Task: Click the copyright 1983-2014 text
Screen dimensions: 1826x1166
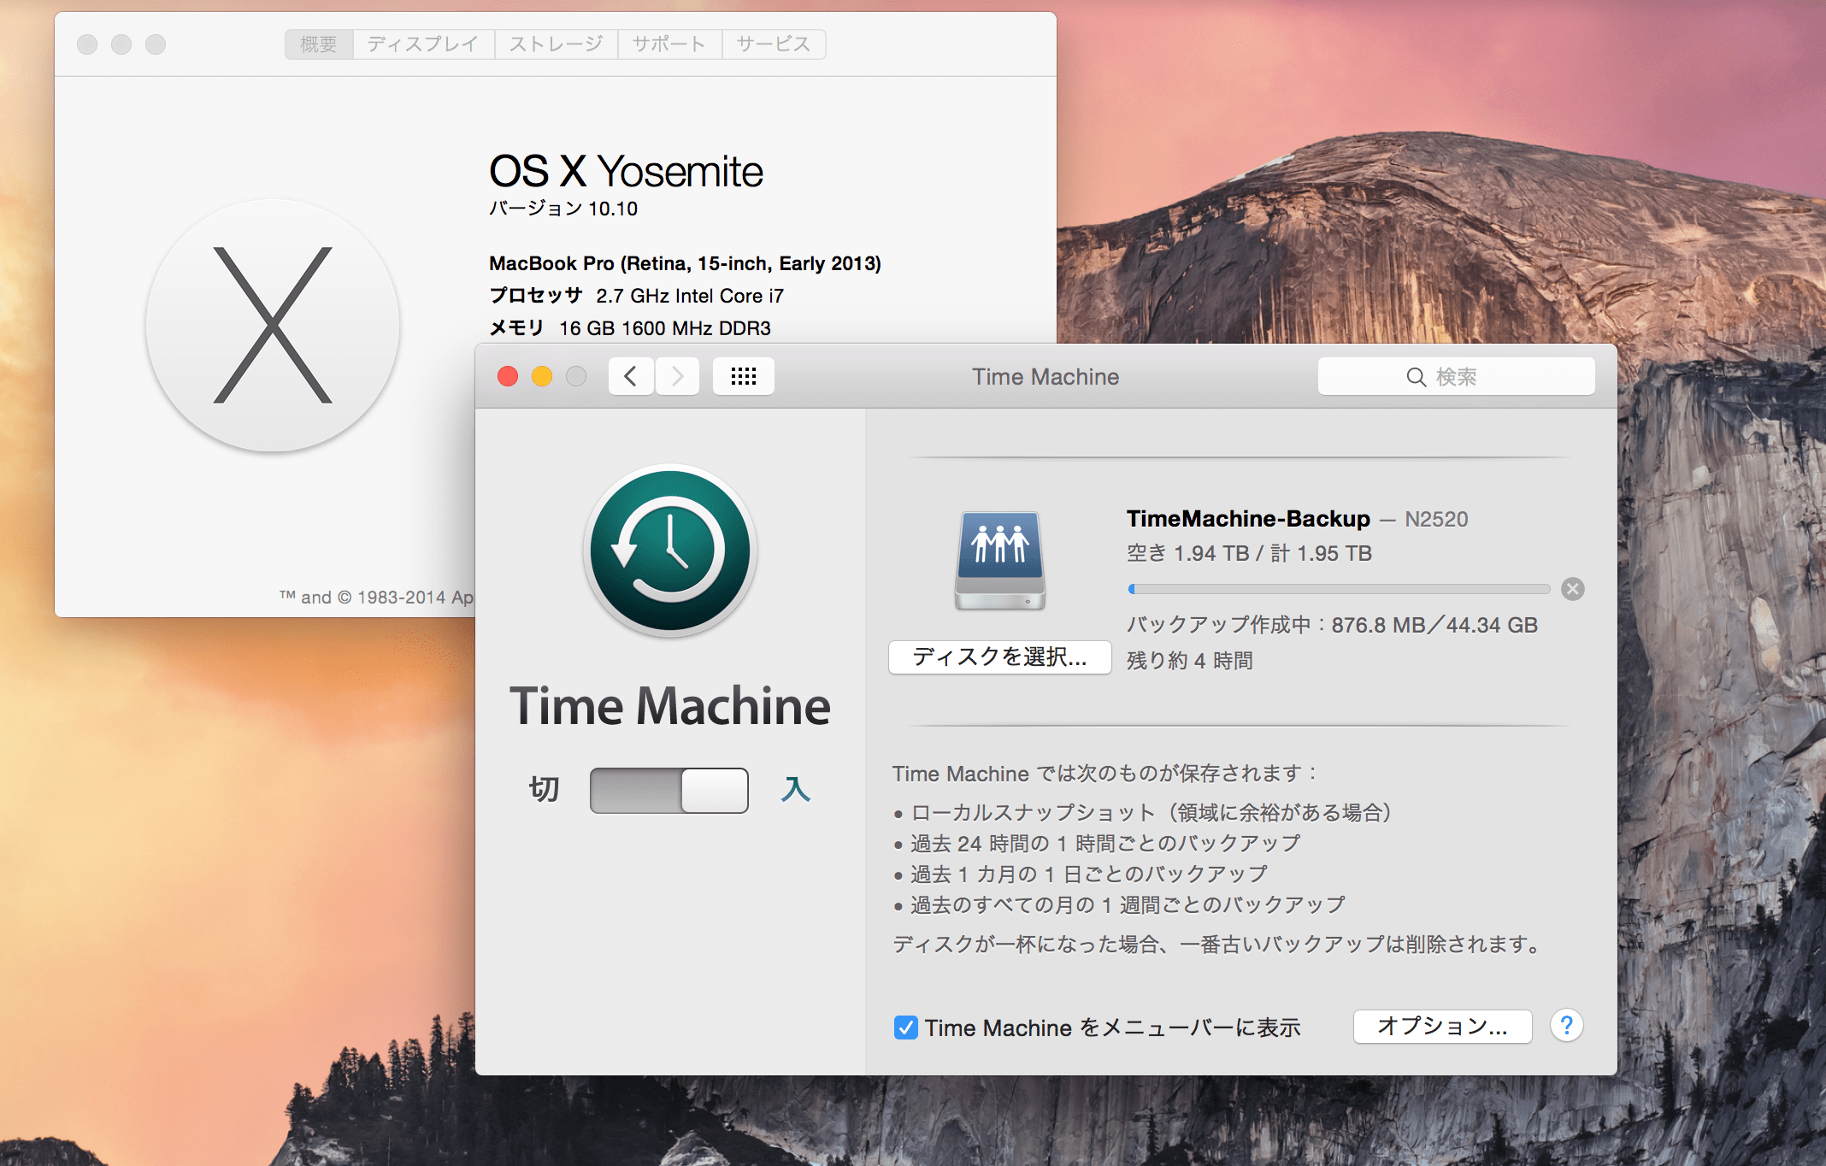Action: pyautogui.click(x=376, y=597)
